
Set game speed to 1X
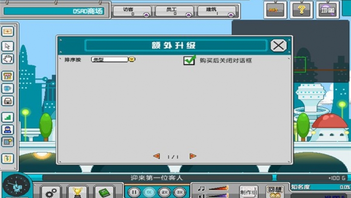point(149,192)
